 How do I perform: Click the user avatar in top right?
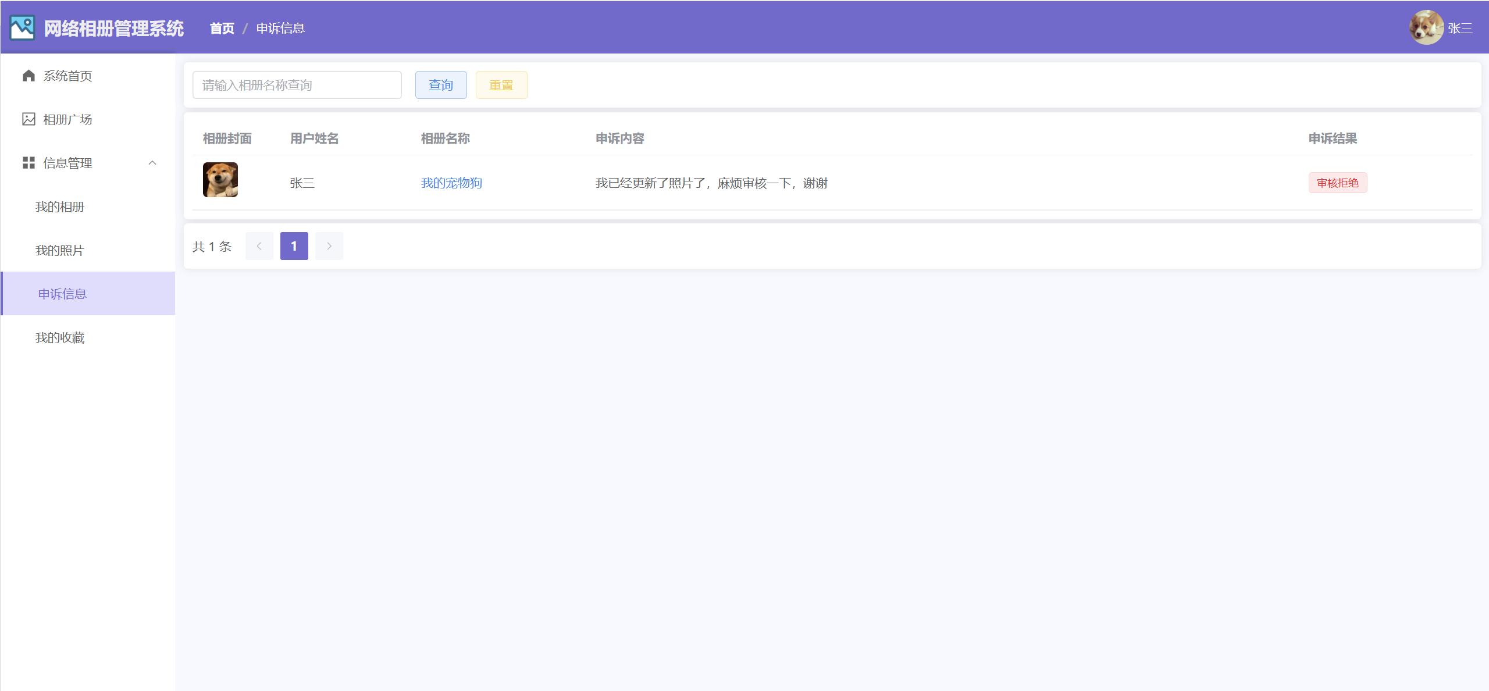coord(1426,27)
